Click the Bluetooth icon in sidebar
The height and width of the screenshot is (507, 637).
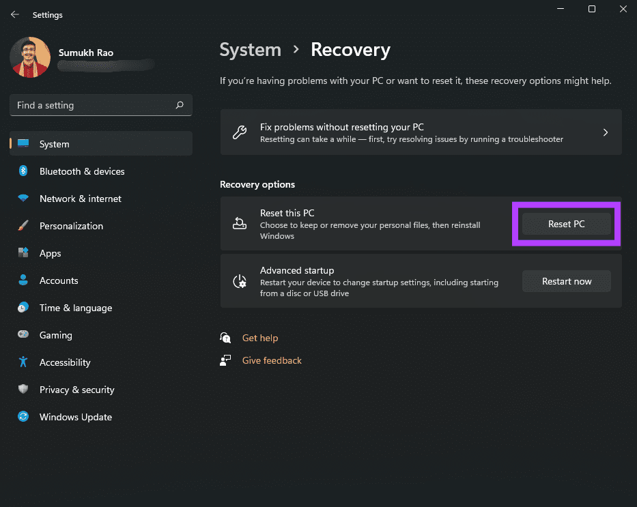23,171
